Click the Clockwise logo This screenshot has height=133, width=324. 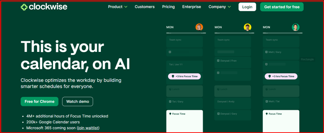(44, 7)
